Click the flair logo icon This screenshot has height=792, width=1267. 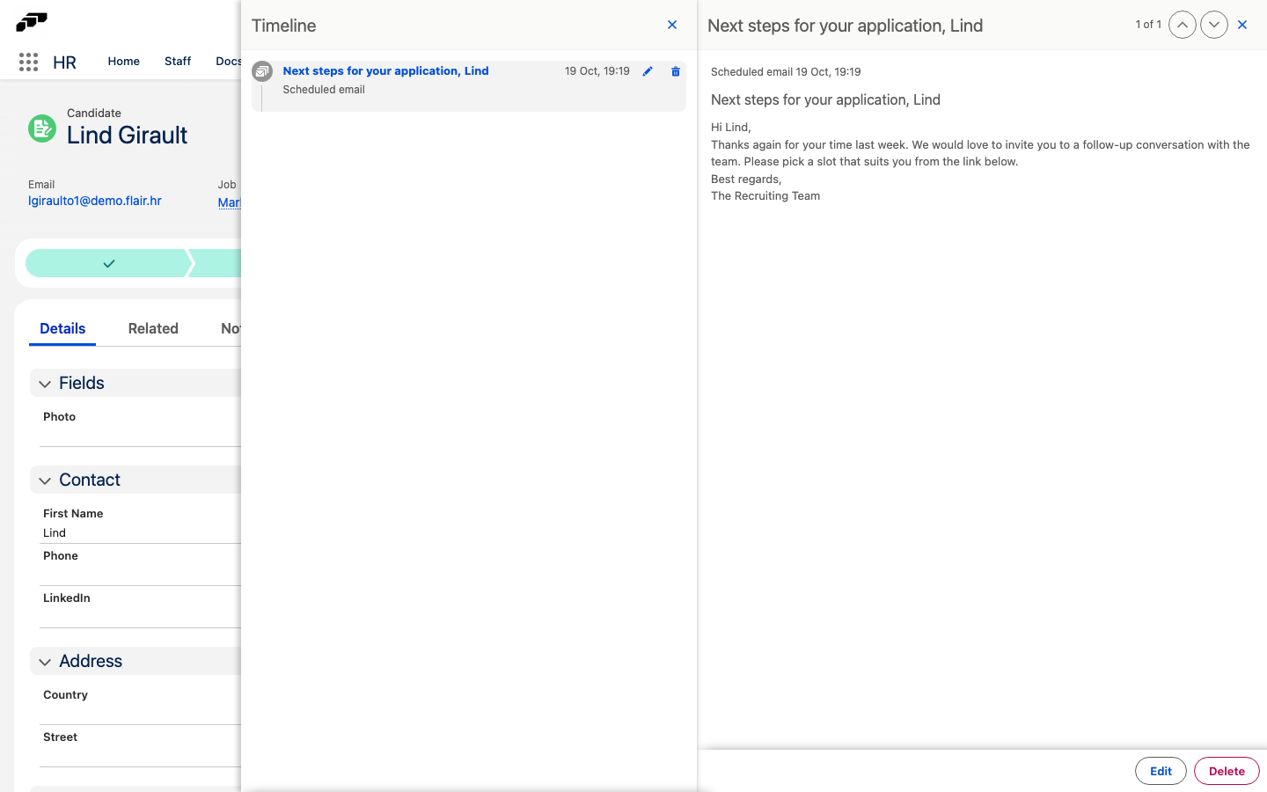coord(32,21)
